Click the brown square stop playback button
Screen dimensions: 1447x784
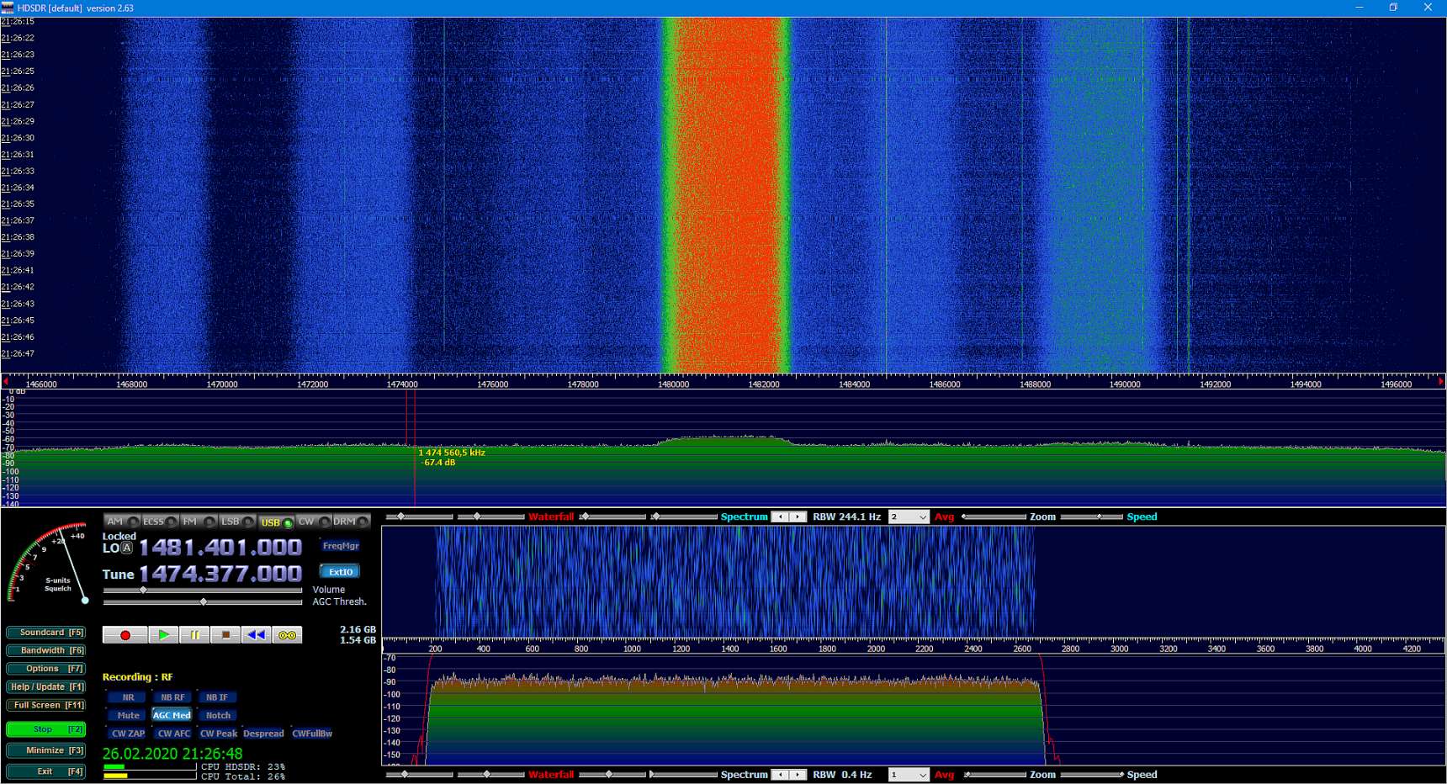[225, 635]
